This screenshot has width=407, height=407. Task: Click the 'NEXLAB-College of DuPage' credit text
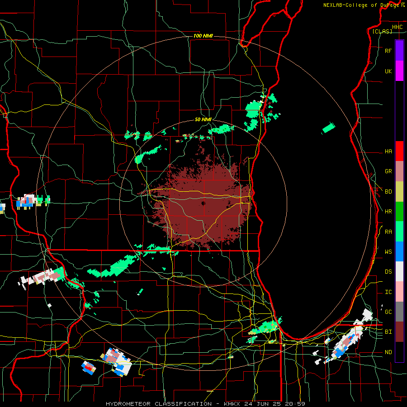(x=361, y=5)
